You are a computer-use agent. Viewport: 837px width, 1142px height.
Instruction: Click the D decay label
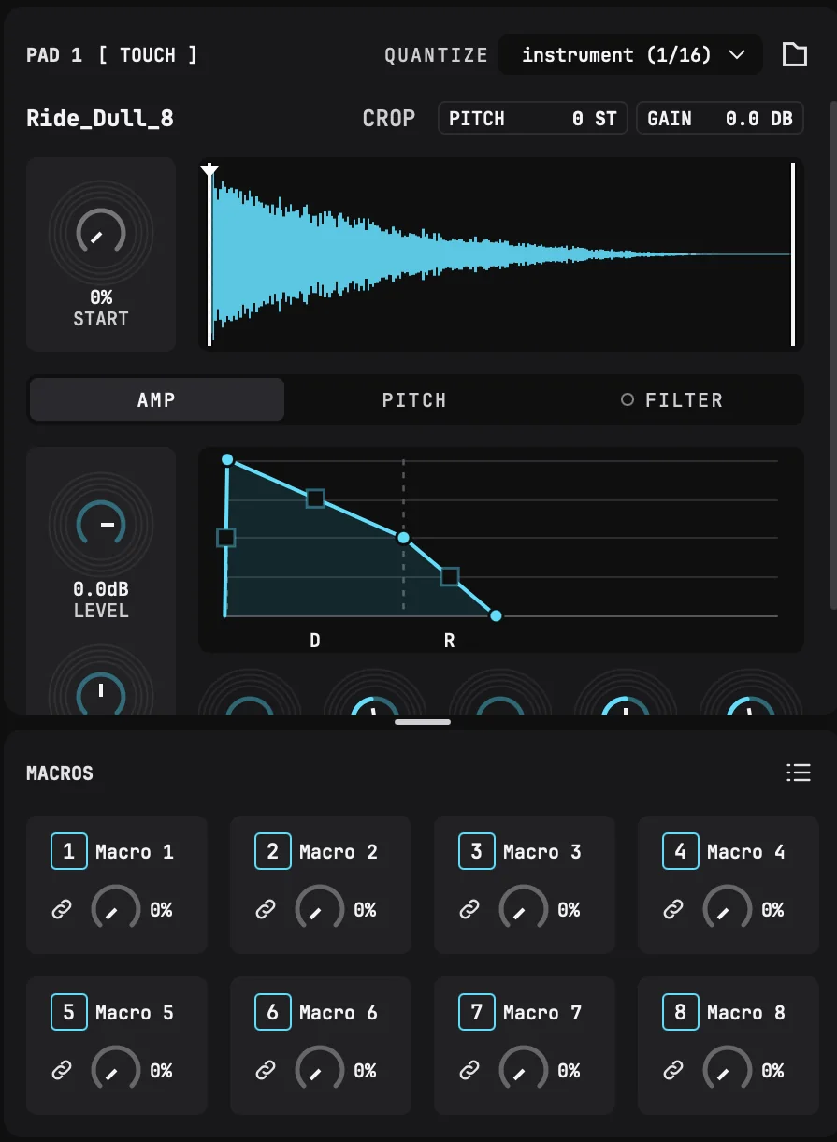pos(315,641)
